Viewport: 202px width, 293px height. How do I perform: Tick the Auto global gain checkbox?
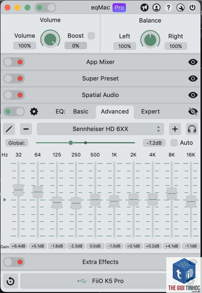click(174, 143)
